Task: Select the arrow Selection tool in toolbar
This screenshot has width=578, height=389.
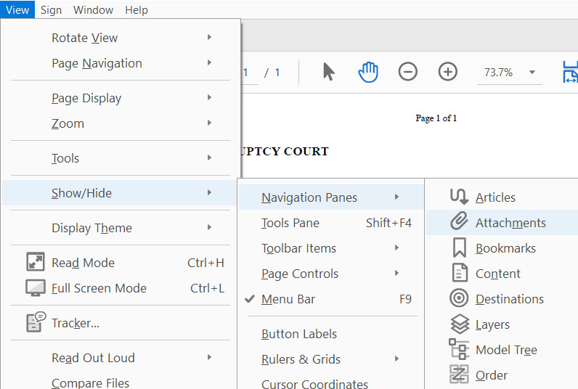Action: [x=328, y=71]
